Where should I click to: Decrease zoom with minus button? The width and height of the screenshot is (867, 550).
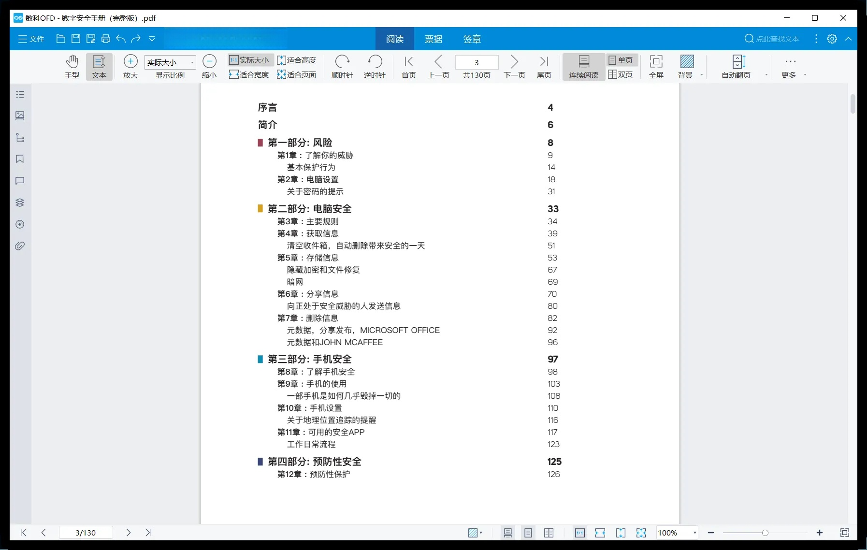[x=711, y=533]
